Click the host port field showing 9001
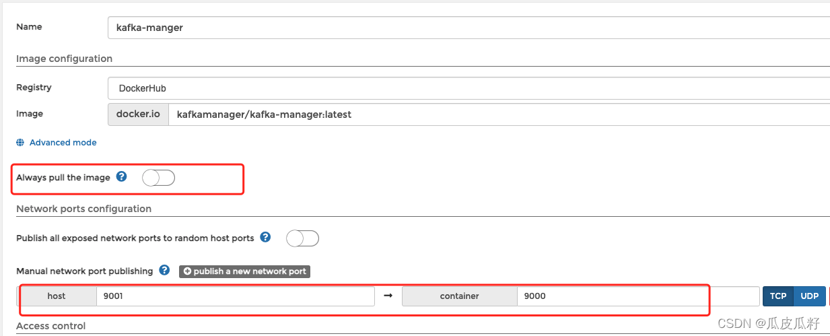Image resolution: width=830 pixels, height=336 pixels. click(x=236, y=296)
